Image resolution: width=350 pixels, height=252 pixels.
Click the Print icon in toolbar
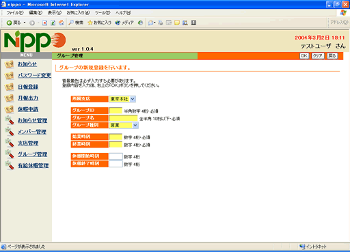coord(161,23)
